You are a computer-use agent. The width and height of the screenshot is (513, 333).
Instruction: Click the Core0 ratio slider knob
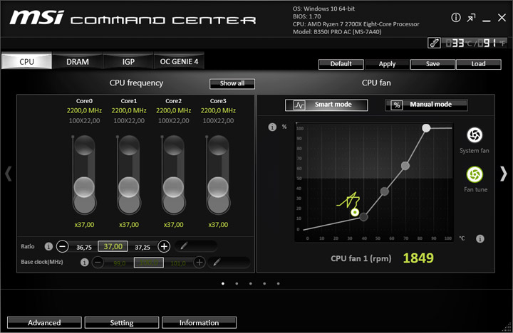click(84, 187)
